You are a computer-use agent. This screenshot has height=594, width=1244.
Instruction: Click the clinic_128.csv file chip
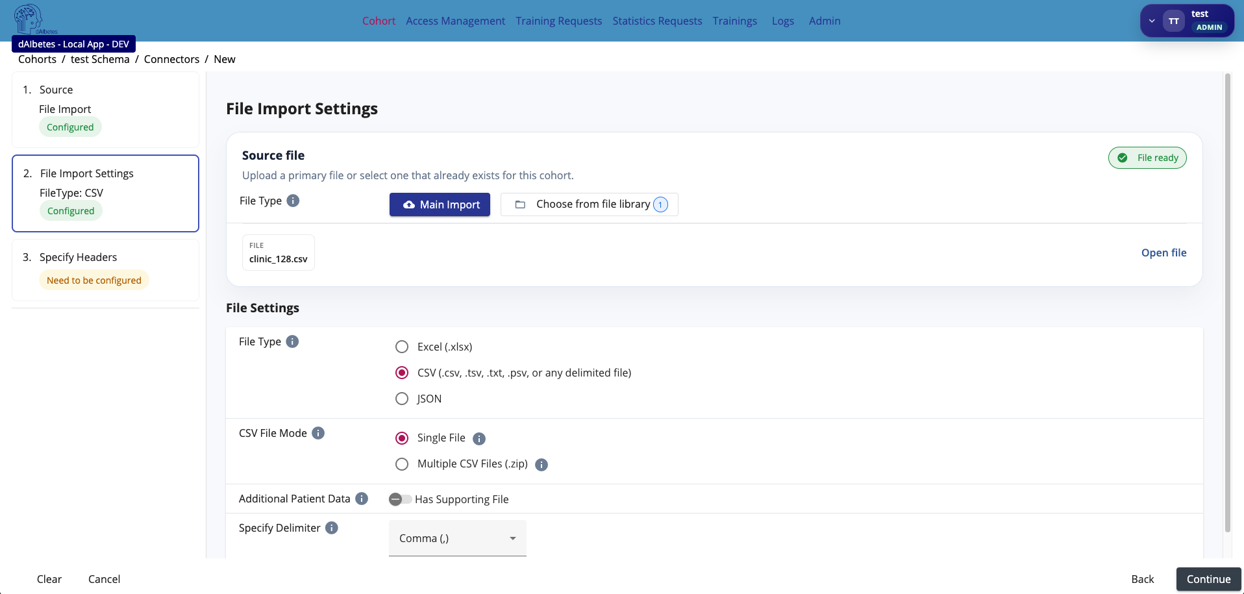click(x=279, y=253)
